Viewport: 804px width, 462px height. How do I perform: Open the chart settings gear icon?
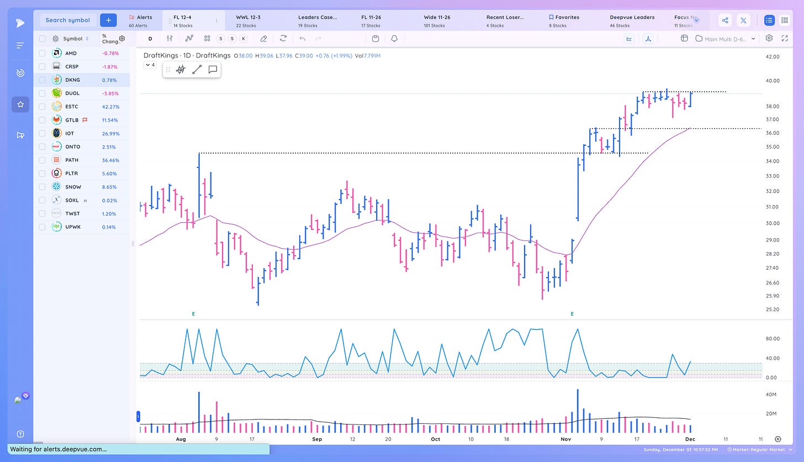point(769,38)
